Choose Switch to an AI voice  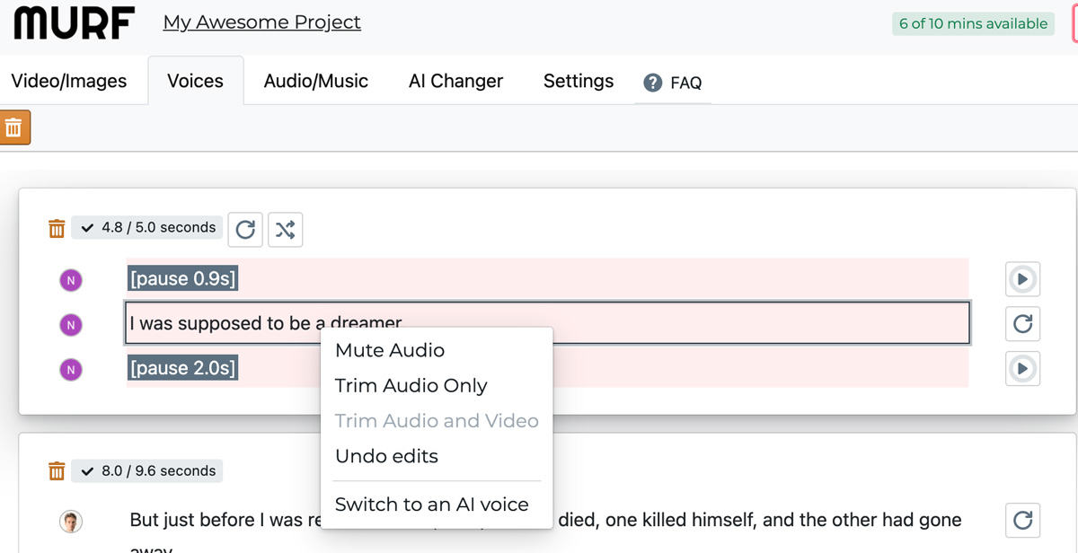[x=431, y=505]
